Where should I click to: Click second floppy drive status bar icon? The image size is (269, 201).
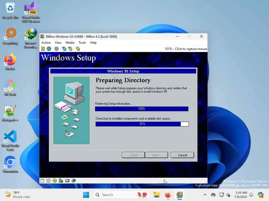pos(48,181)
